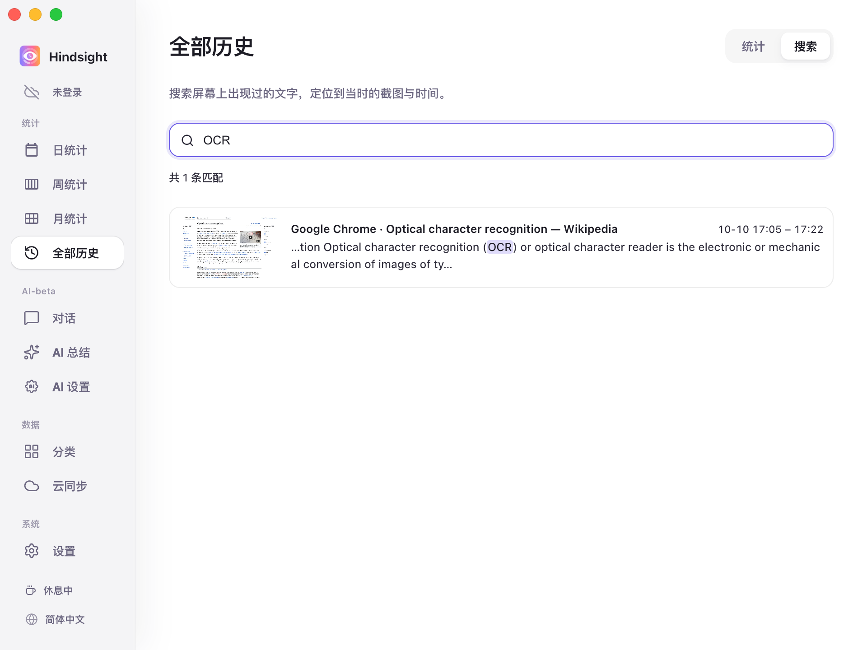Screen dimensions: 867x650
Task: Navigate to 月统计 monthly statistics
Action: tap(67, 218)
